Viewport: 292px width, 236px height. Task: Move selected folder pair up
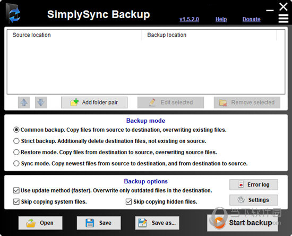coord(24,103)
